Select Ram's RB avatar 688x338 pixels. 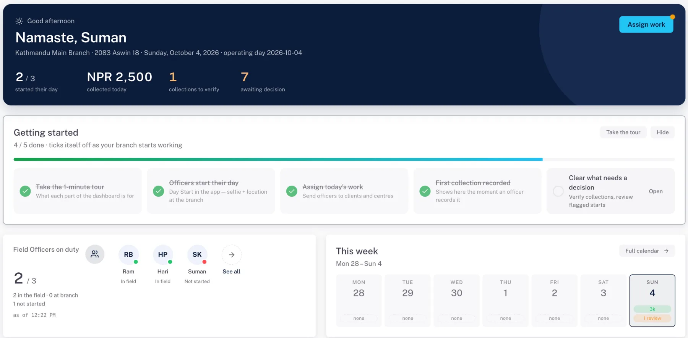[x=128, y=254]
